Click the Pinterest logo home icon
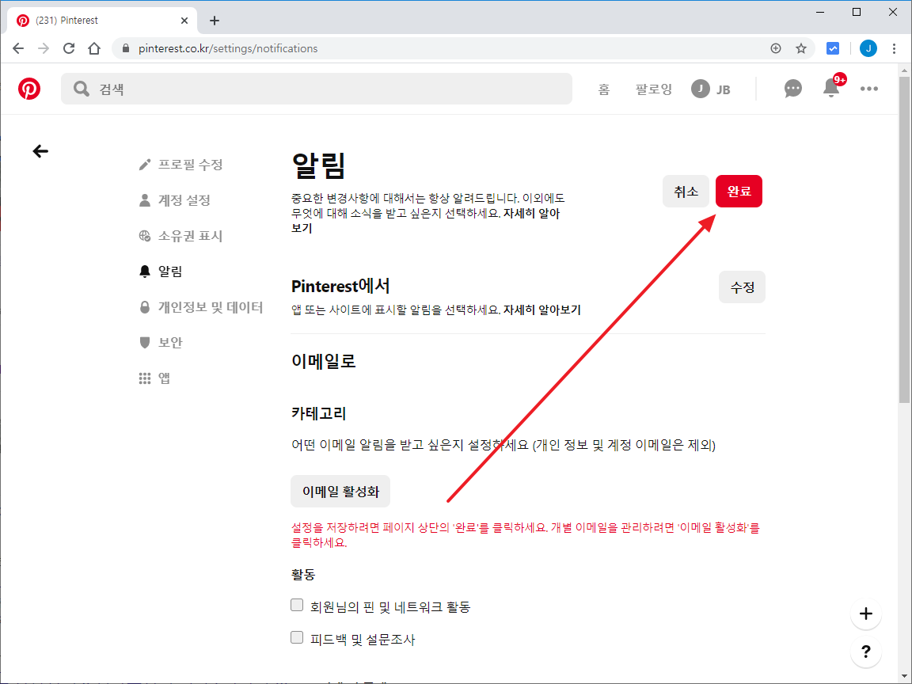The height and width of the screenshot is (684, 912). (x=29, y=89)
